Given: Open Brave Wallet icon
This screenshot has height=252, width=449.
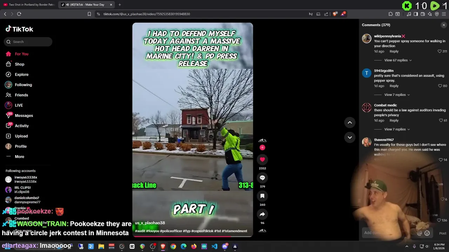Looking at the screenshot, I should click(x=423, y=14).
